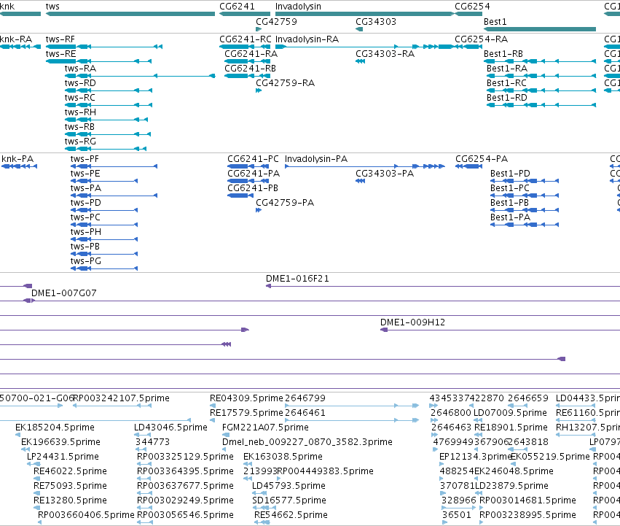This screenshot has height=526, width=620.
Task: Open the tws-PG protein label
Action: click(86, 261)
